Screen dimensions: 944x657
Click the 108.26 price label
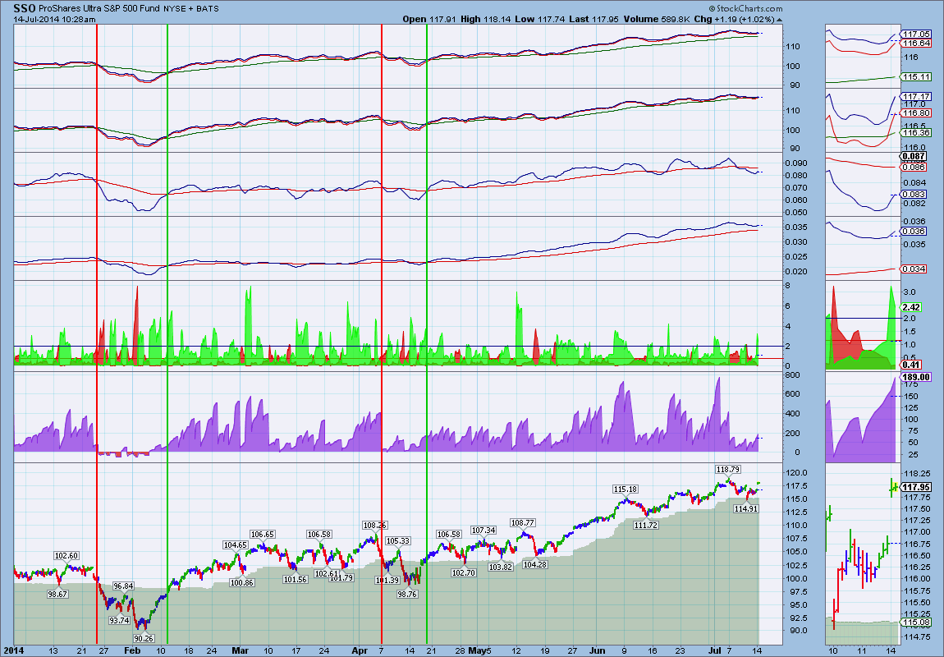click(374, 525)
